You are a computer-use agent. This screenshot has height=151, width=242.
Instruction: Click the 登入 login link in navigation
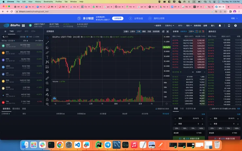(x=213, y=25)
